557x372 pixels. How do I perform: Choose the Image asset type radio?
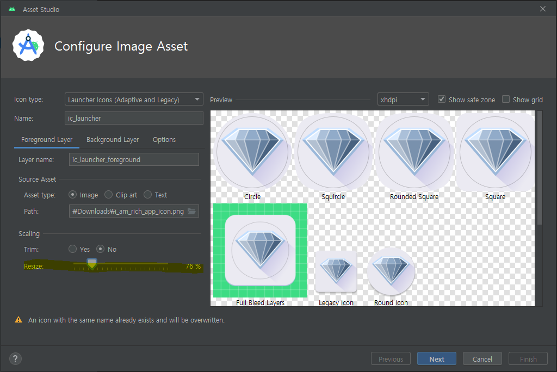tap(72, 195)
